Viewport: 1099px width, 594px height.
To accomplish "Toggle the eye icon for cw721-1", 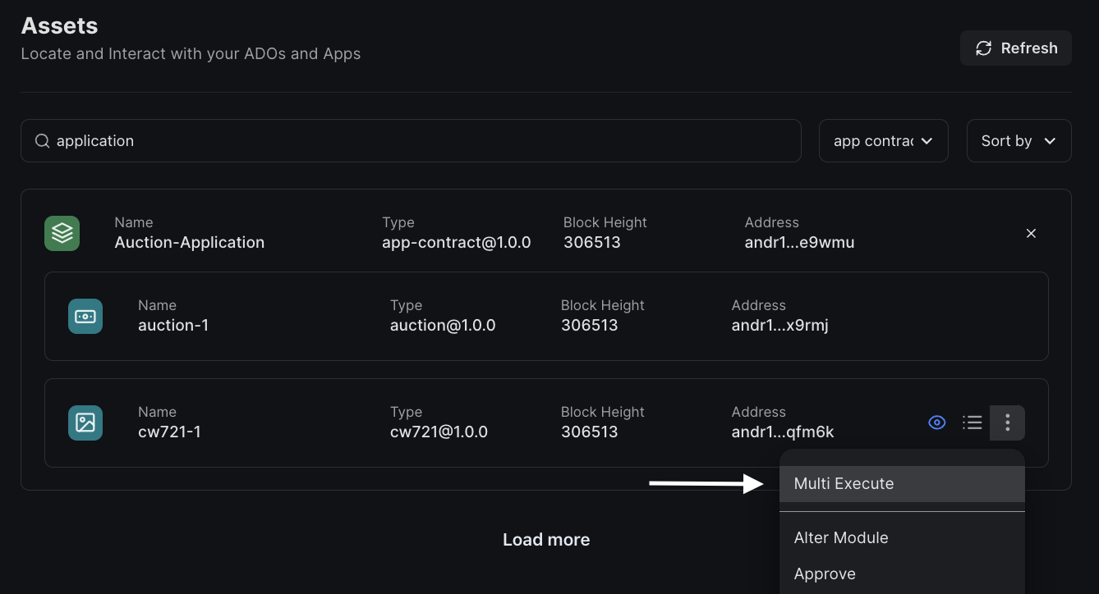I will click(x=936, y=423).
